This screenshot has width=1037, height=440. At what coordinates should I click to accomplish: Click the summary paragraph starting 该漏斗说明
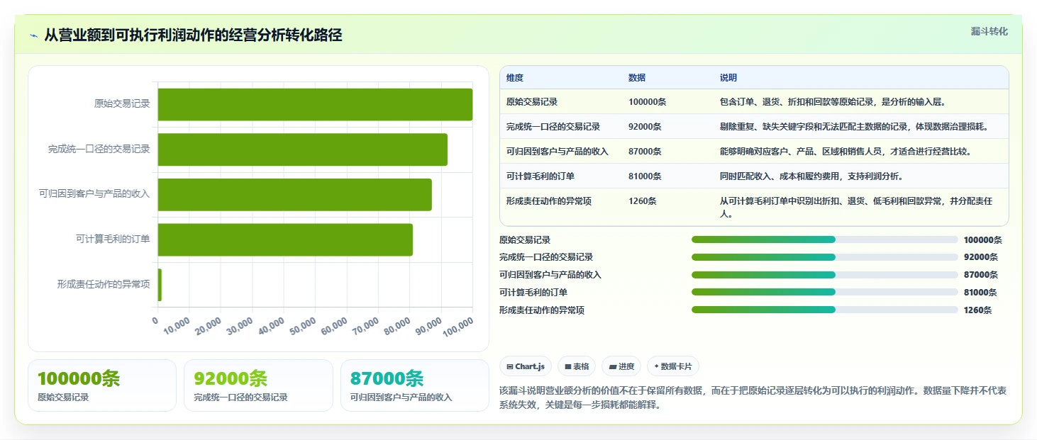tap(753, 398)
